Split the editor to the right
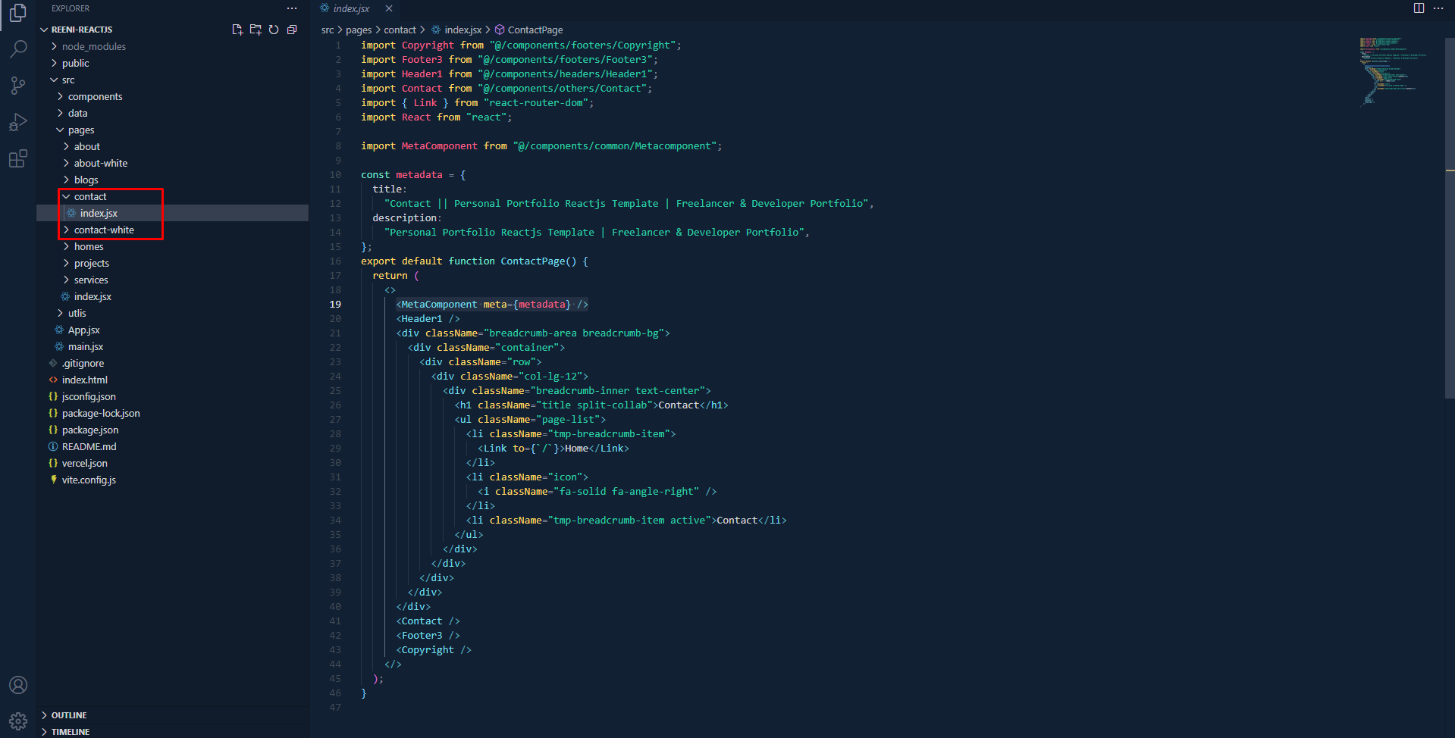The height and width of the screenshot is (738, 1455). click(1419, 8)
